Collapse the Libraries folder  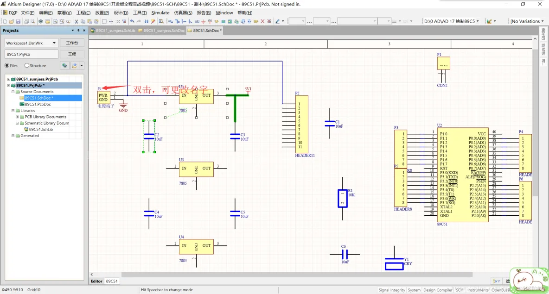click(x=13, y=111)
